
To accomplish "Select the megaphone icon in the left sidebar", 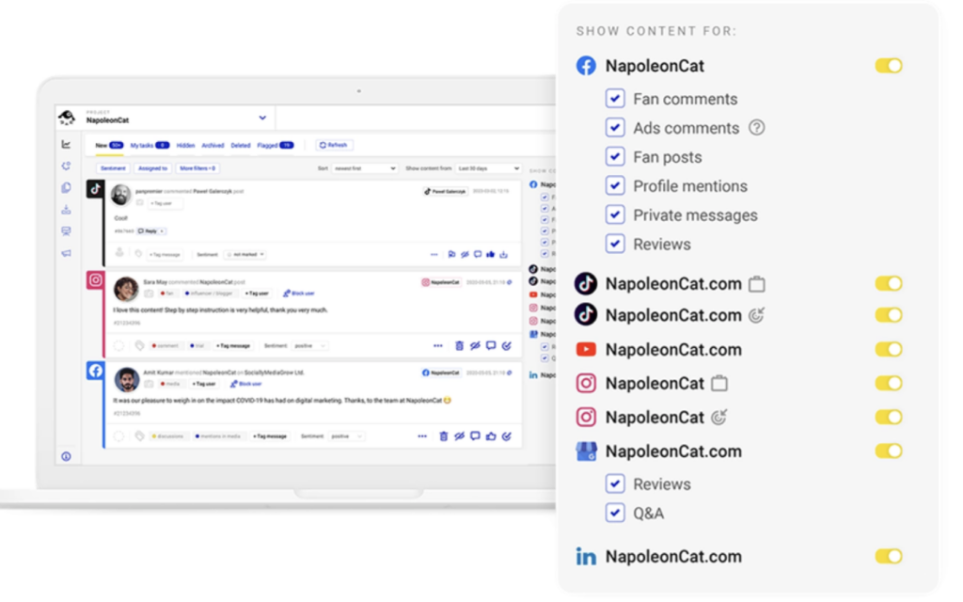I will tap(67, 253).
